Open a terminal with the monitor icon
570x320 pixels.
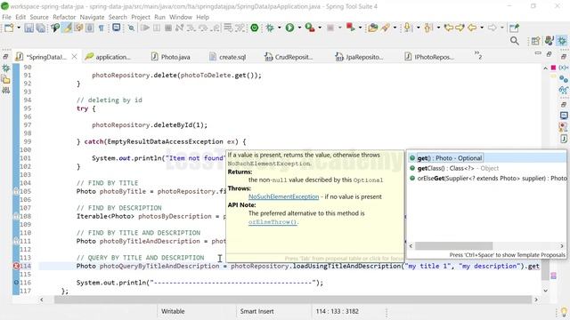(117, 28)
